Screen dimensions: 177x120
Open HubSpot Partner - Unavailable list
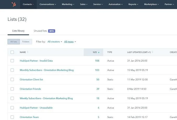coord(36,108)
